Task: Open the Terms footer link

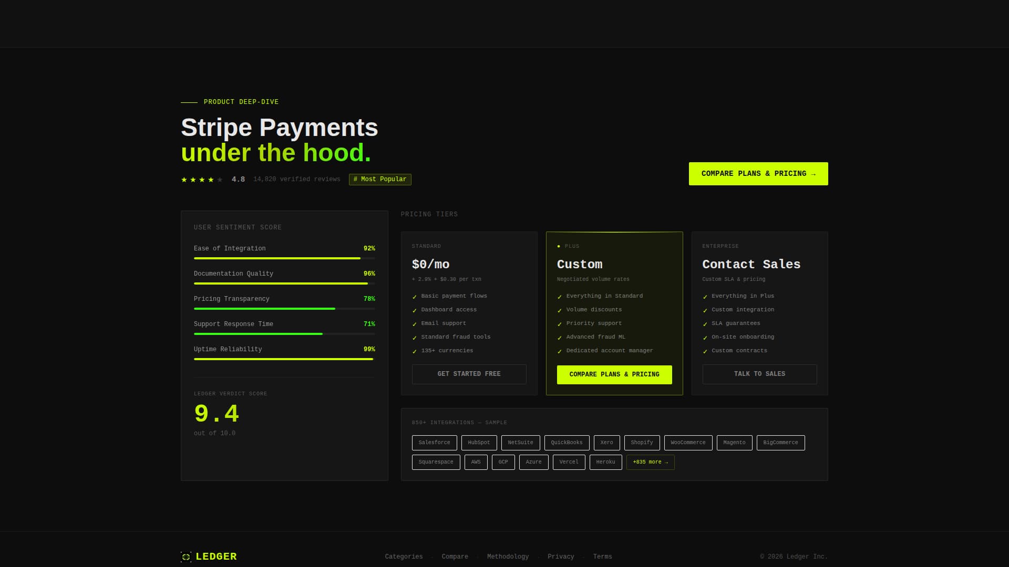Action: point(602,557)
